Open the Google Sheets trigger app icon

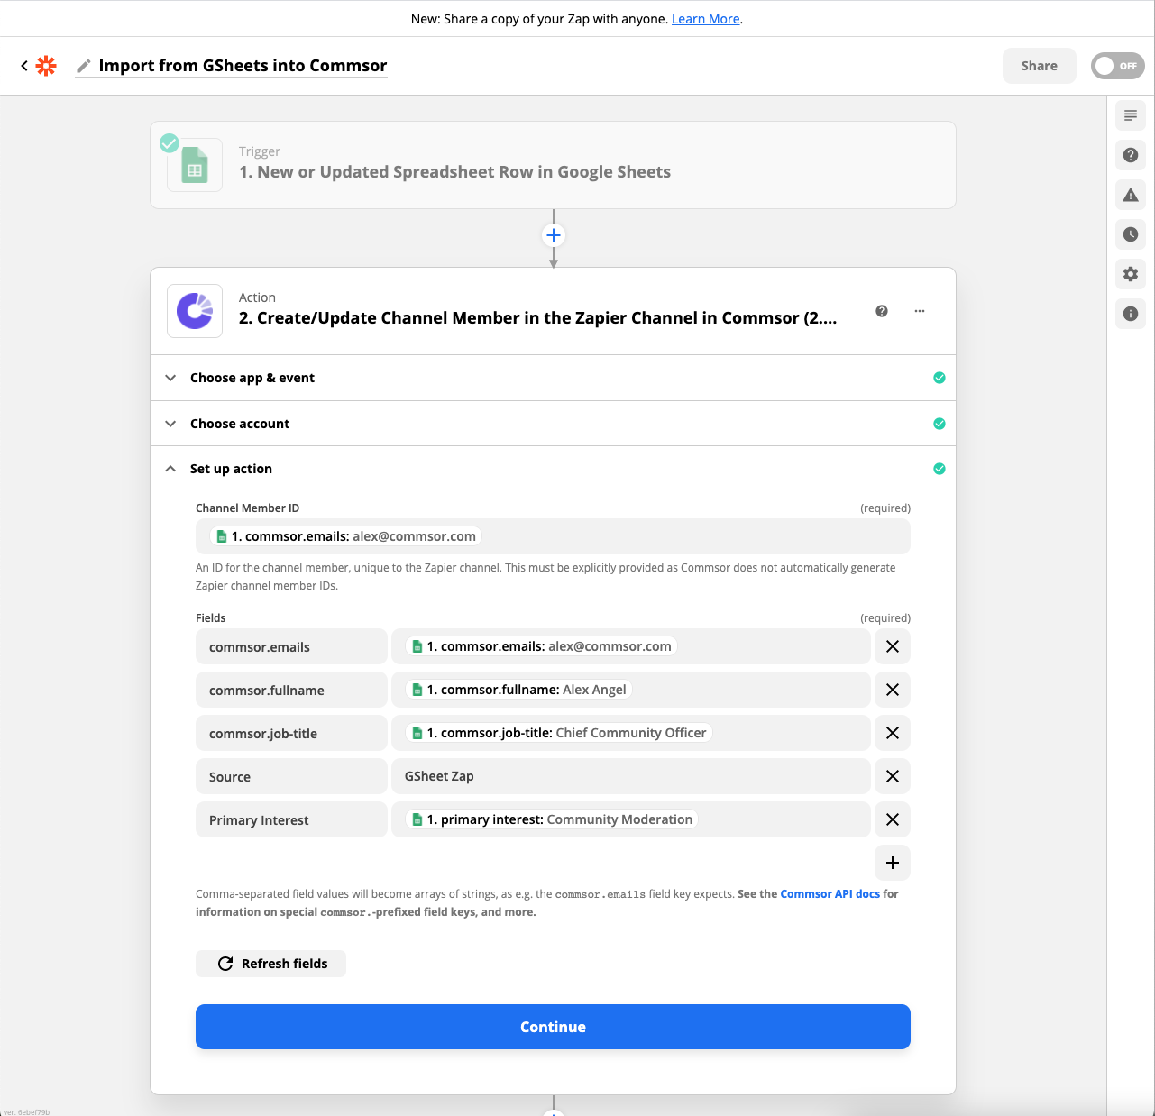(x=195, y=165)
